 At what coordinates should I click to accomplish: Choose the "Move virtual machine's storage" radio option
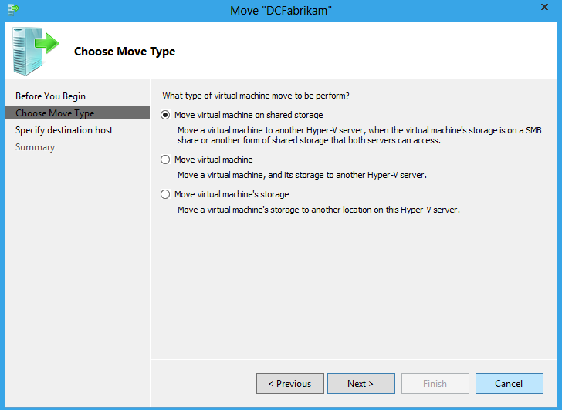(x=165, y=194)
